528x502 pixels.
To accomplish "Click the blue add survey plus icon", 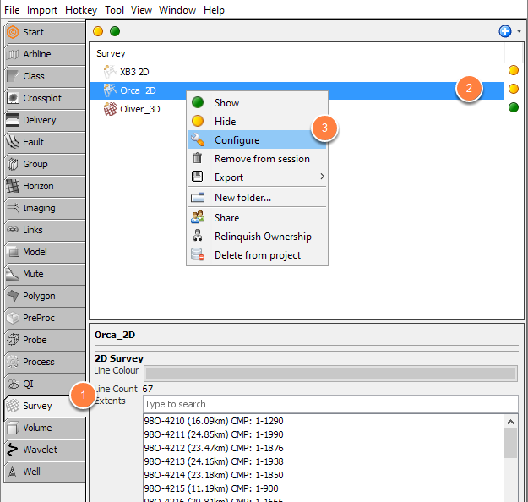I will point(504,31).
